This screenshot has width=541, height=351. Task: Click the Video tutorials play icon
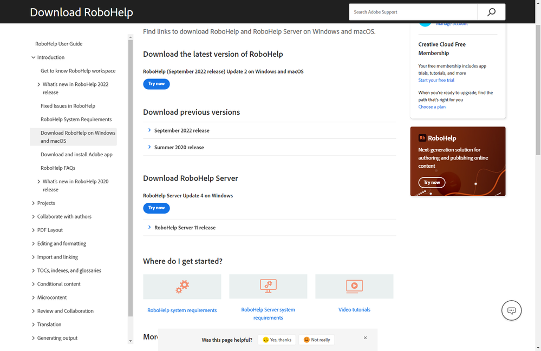pos(354,286)
